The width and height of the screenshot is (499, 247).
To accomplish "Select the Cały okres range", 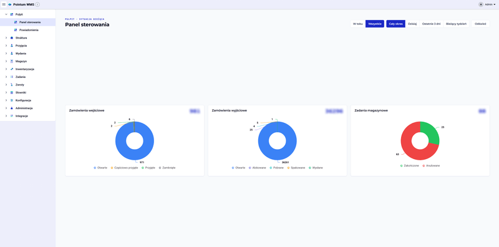I will (x=396, y=24).
